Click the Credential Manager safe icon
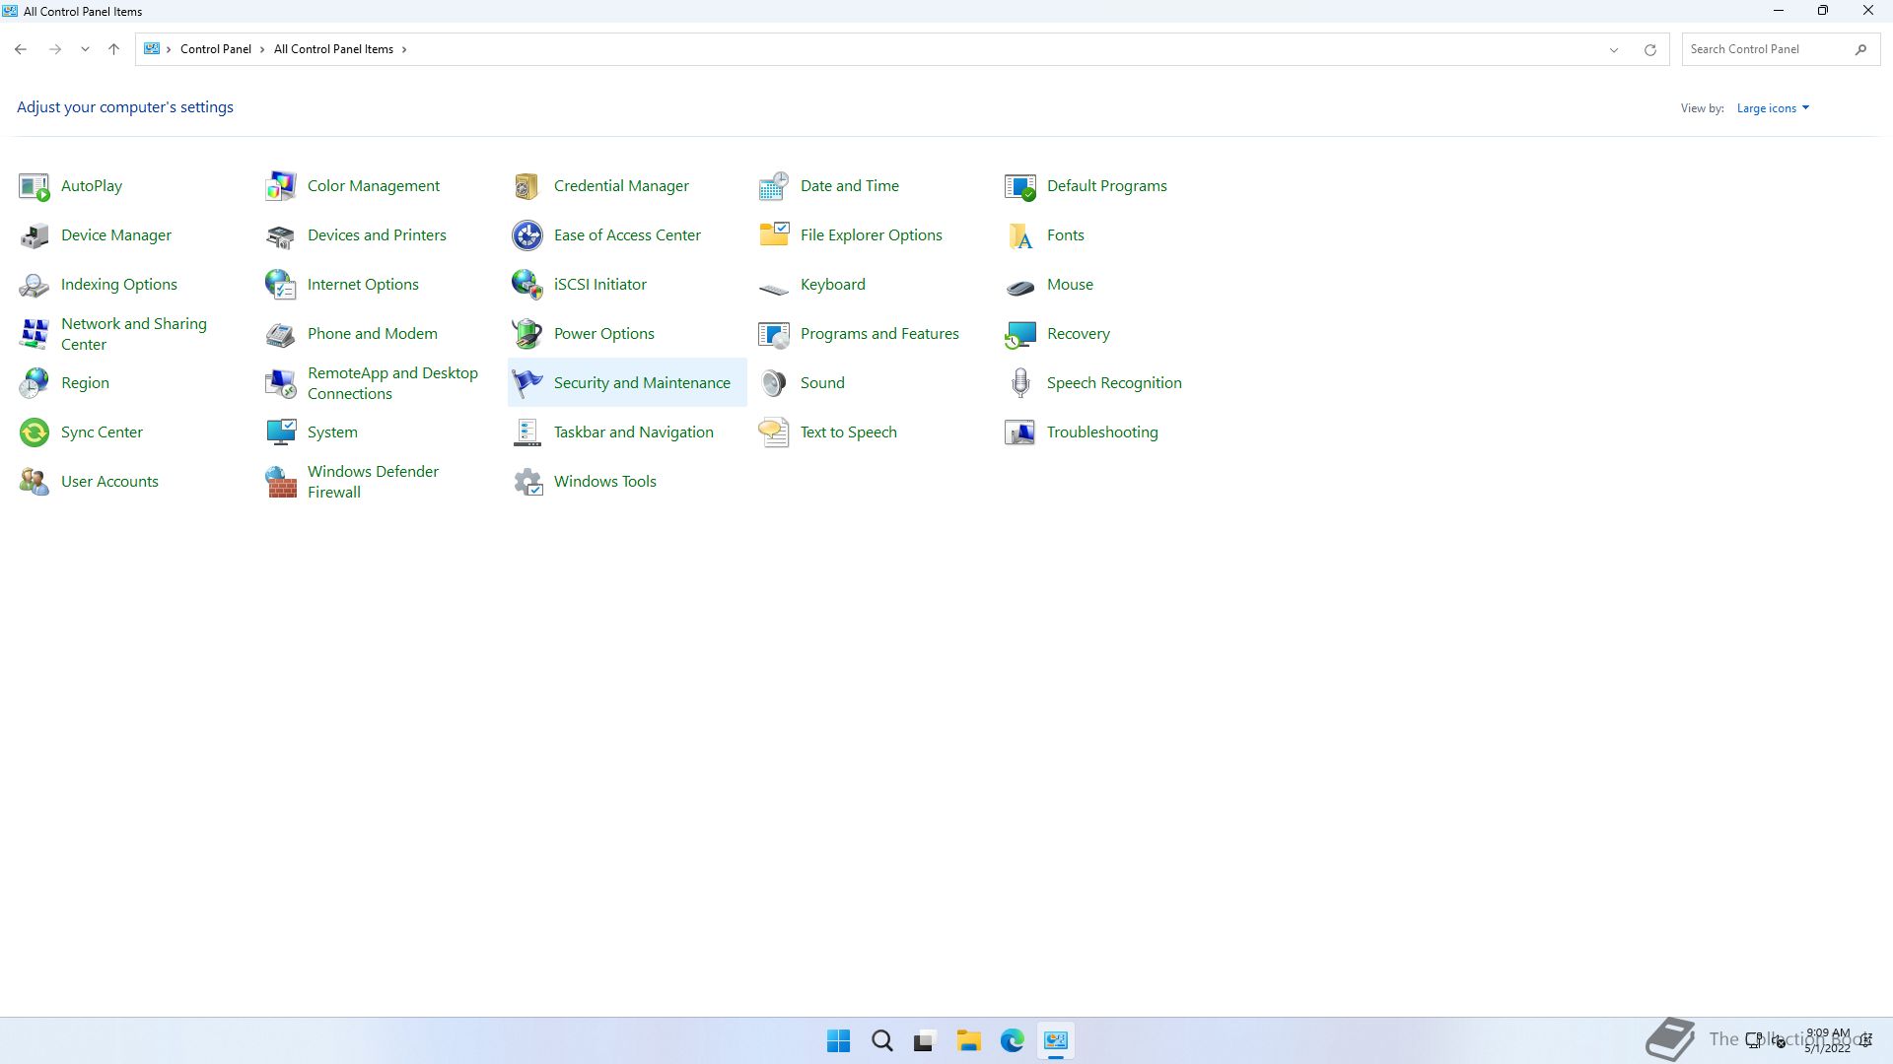This screenshot has height=1064, width=1893. tap(527, 186)
